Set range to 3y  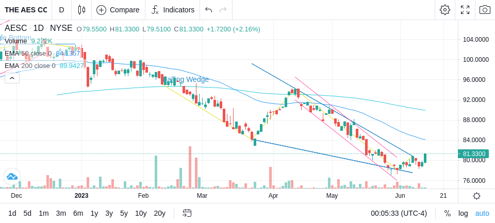click(x=109, y=214)
